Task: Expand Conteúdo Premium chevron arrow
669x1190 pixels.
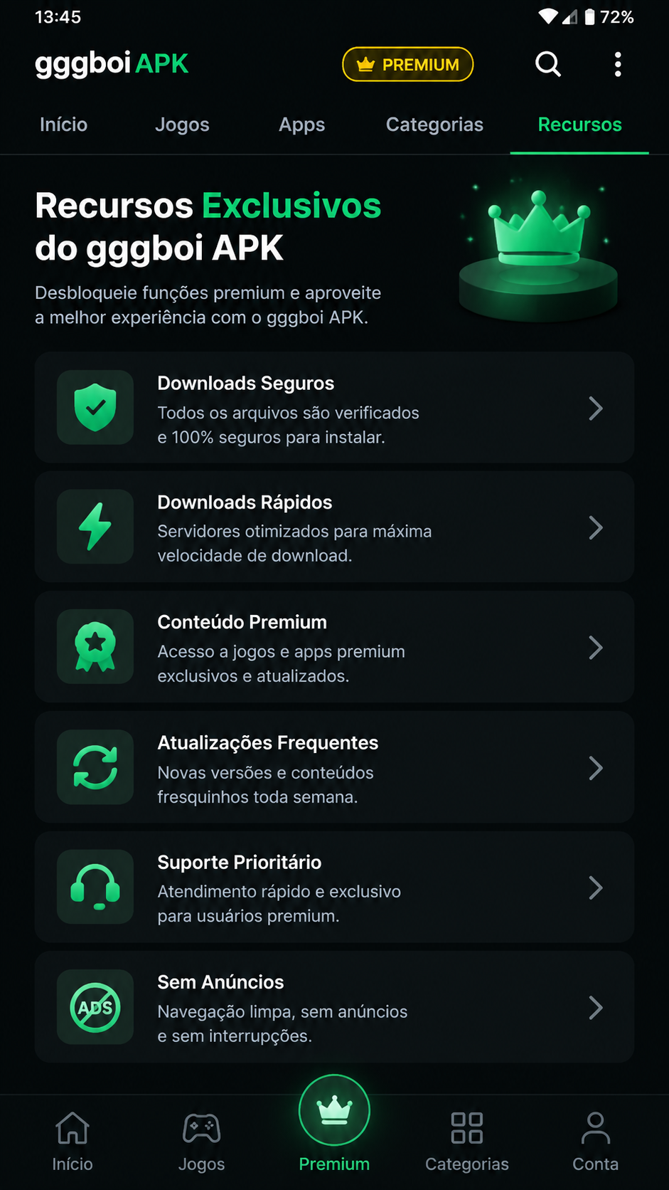Action: 596,648
